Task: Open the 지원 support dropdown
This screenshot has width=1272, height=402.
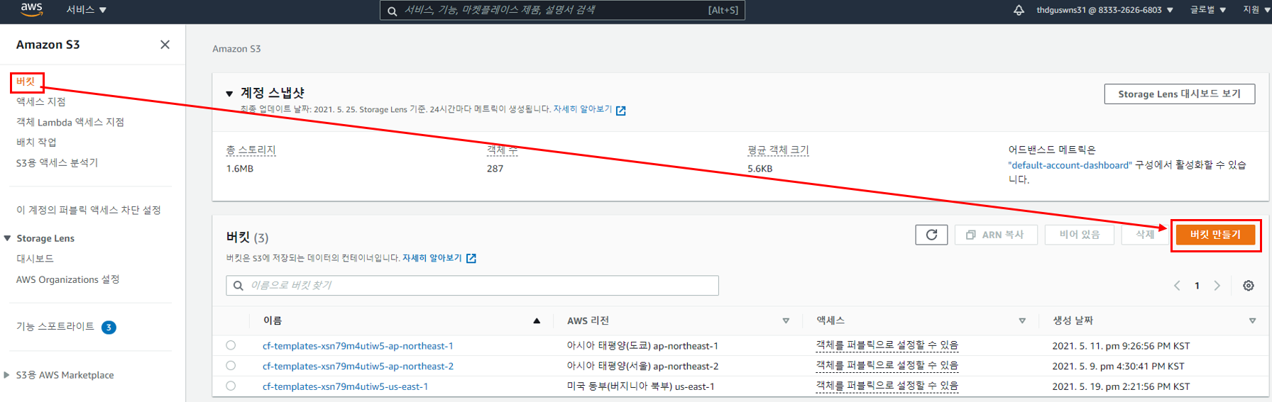Action: click(1256, 10)
